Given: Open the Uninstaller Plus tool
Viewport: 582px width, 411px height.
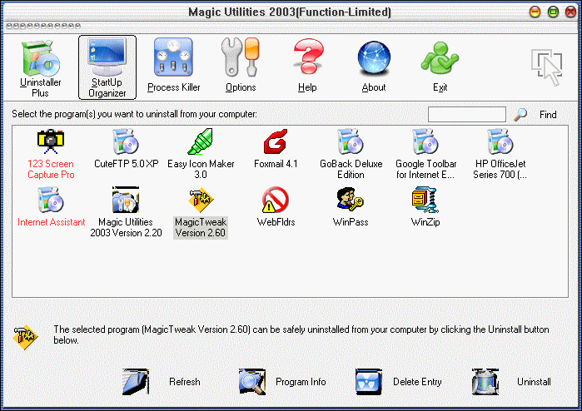Looking at the screenshot, I should tap(41, 68).
